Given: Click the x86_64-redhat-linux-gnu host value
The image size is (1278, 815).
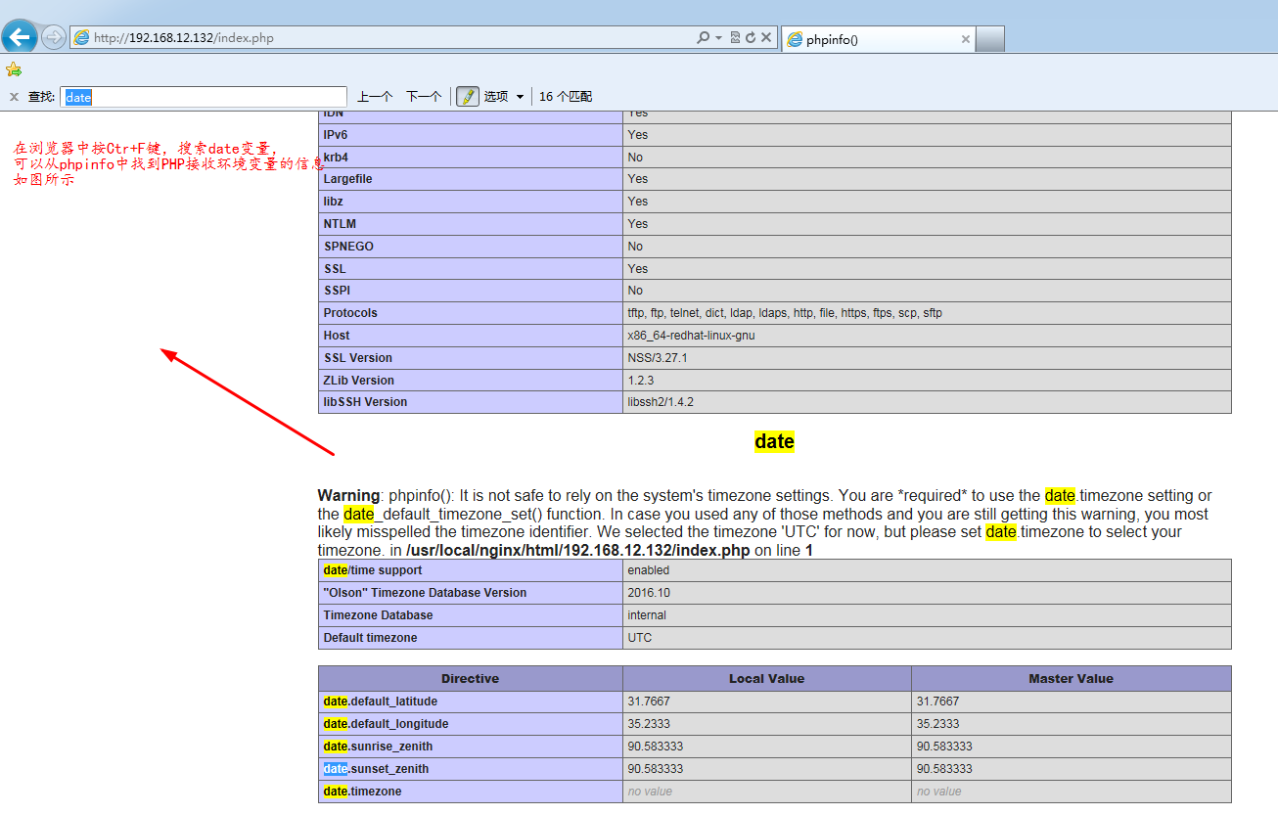Looking at the screenshot, I should (691, 336).
